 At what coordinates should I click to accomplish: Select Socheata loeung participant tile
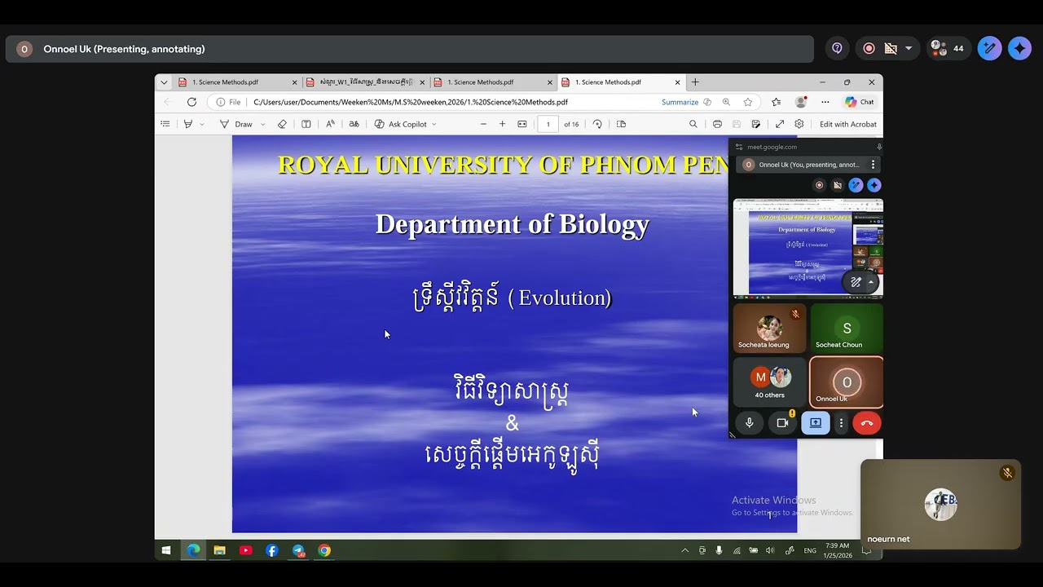[769, 329]
